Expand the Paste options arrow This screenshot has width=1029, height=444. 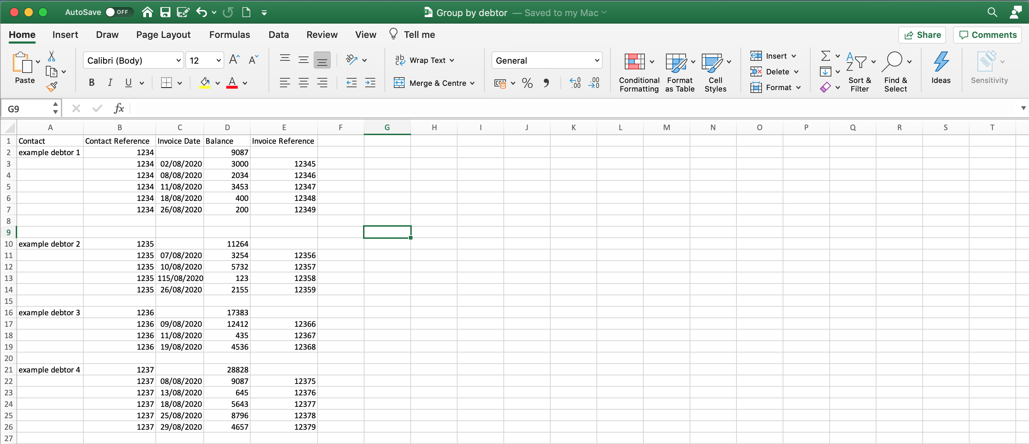click(x=38, y=62)
